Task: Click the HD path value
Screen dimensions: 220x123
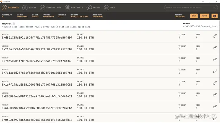Action: (x=200, y=26)
